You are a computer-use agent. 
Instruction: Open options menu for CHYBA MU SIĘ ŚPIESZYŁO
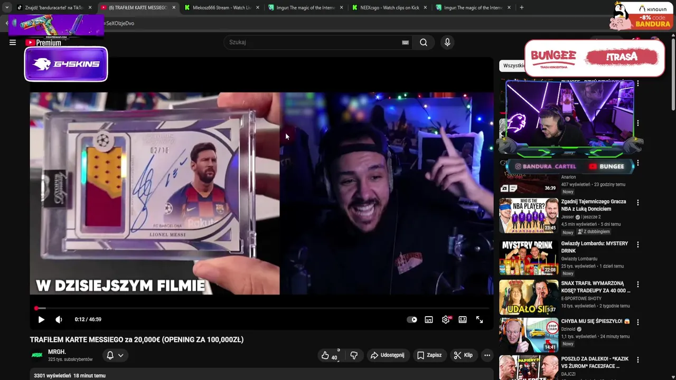[x=637, y=322]
